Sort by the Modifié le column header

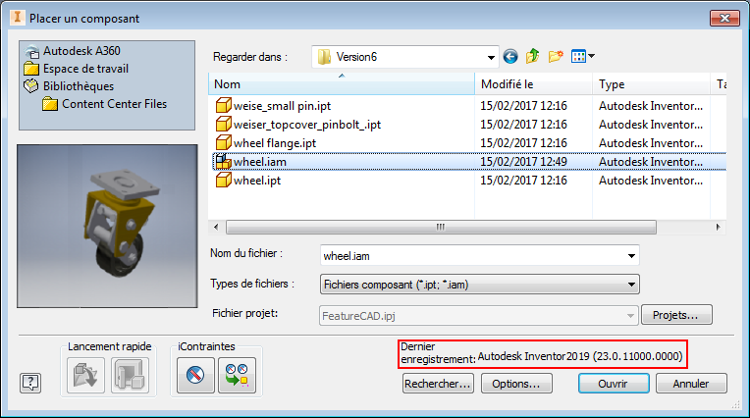[535, 84]
